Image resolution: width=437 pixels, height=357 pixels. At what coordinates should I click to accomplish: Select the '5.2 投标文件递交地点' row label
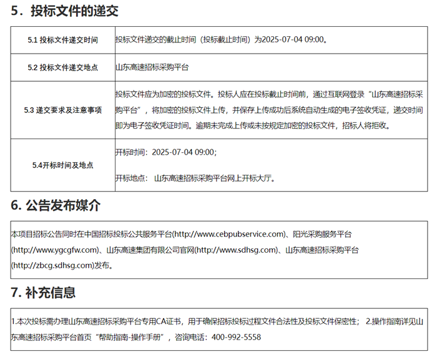click(62, 67)
